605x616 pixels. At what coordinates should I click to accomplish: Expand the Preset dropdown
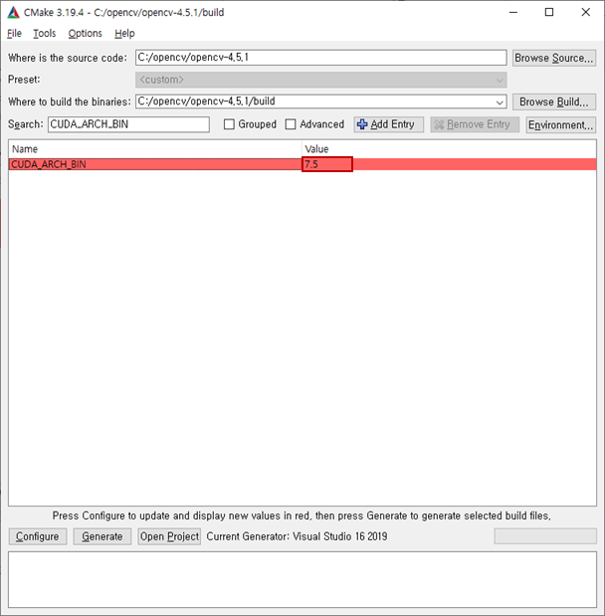point(321,80)
